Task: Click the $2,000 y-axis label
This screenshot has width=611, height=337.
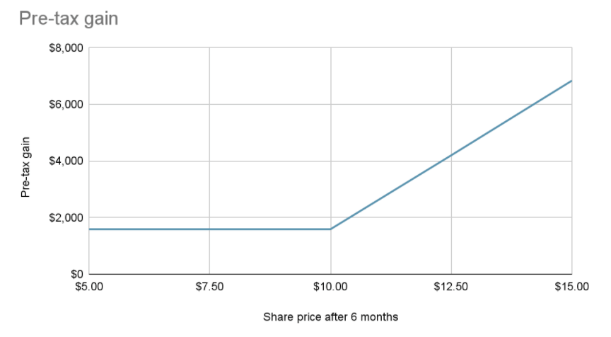Action: (x=65, y=217)
